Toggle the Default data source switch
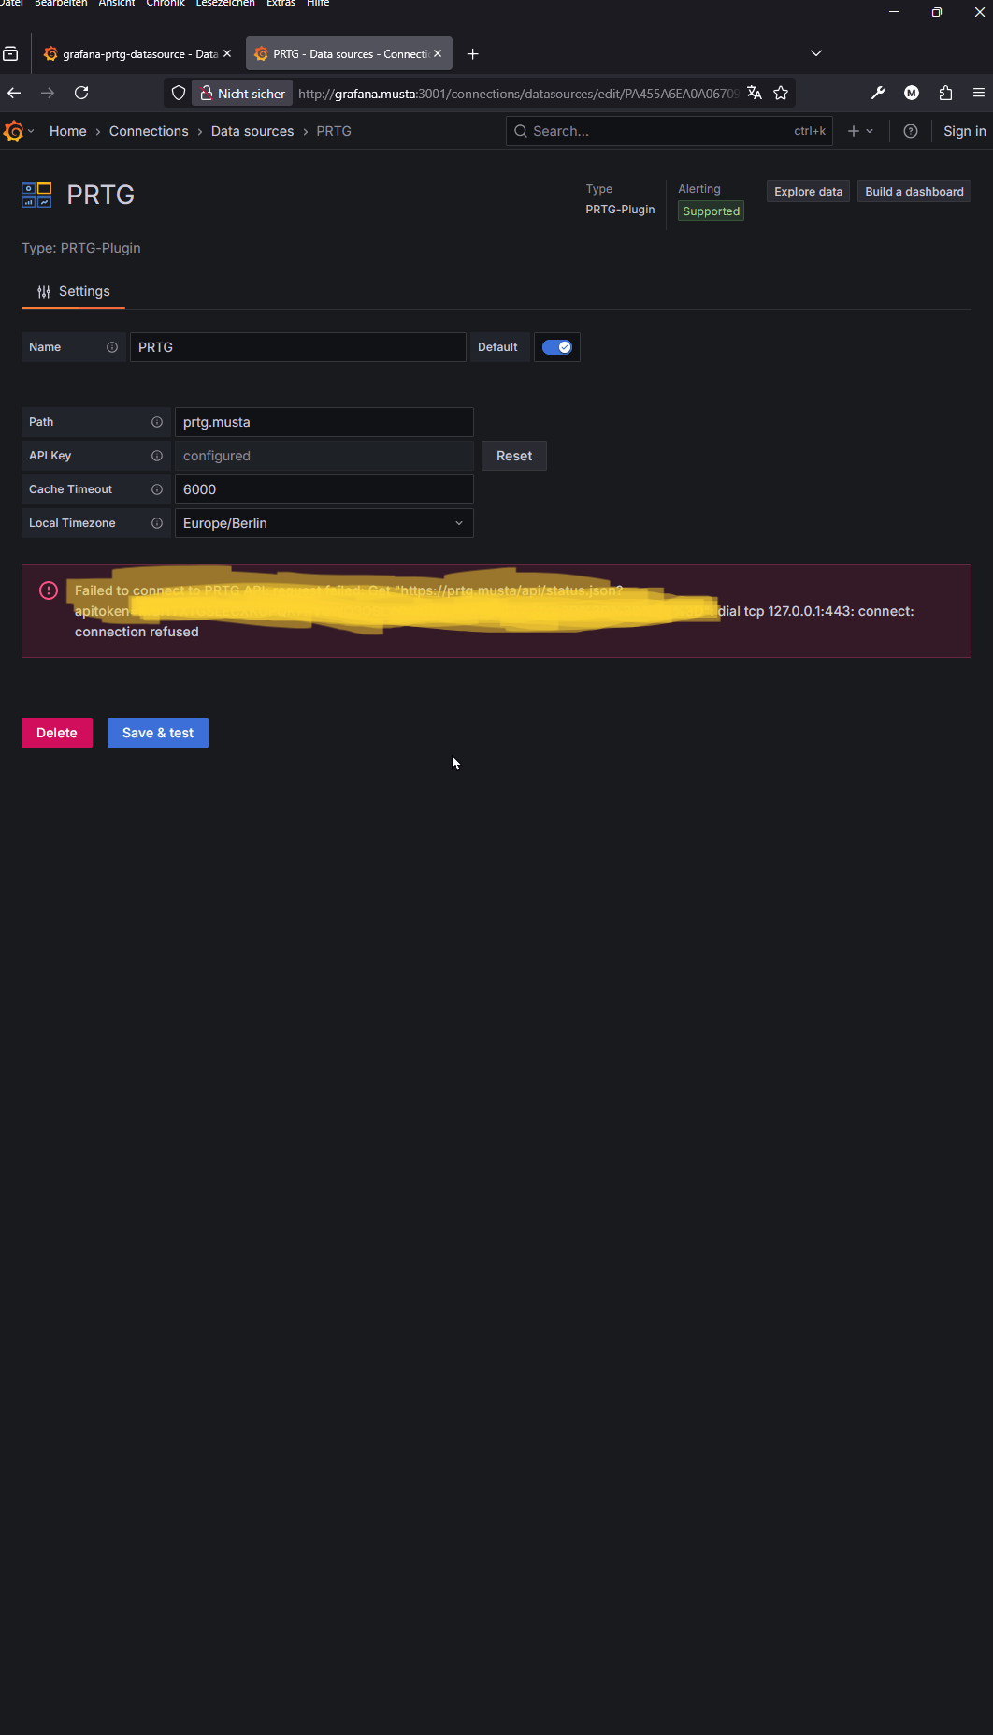 click(x=557, y=347)
